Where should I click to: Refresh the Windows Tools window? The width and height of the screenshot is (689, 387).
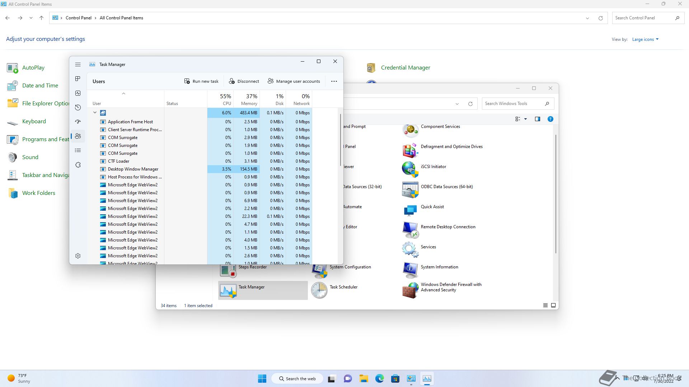point(470,104)
